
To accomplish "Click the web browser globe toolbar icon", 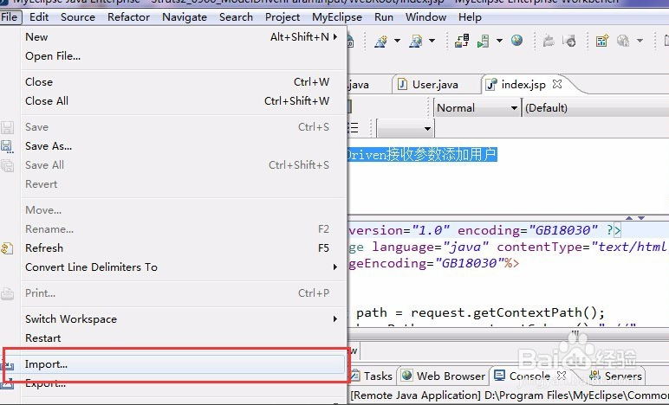I will 516,41.
